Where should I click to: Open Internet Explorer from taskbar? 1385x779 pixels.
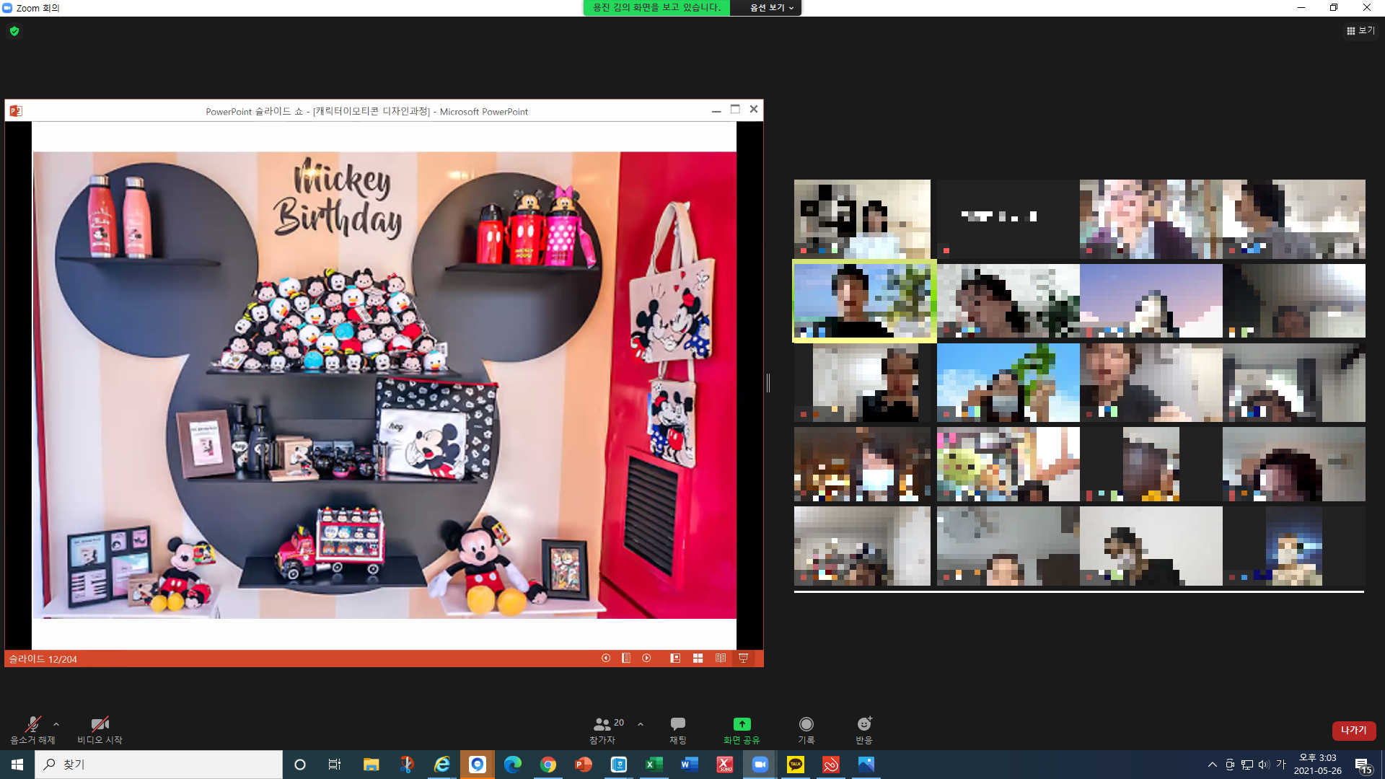tap(441, 765)
